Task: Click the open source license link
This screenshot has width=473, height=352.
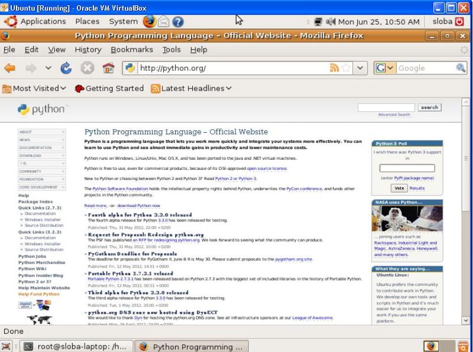Action: (267, 169)
